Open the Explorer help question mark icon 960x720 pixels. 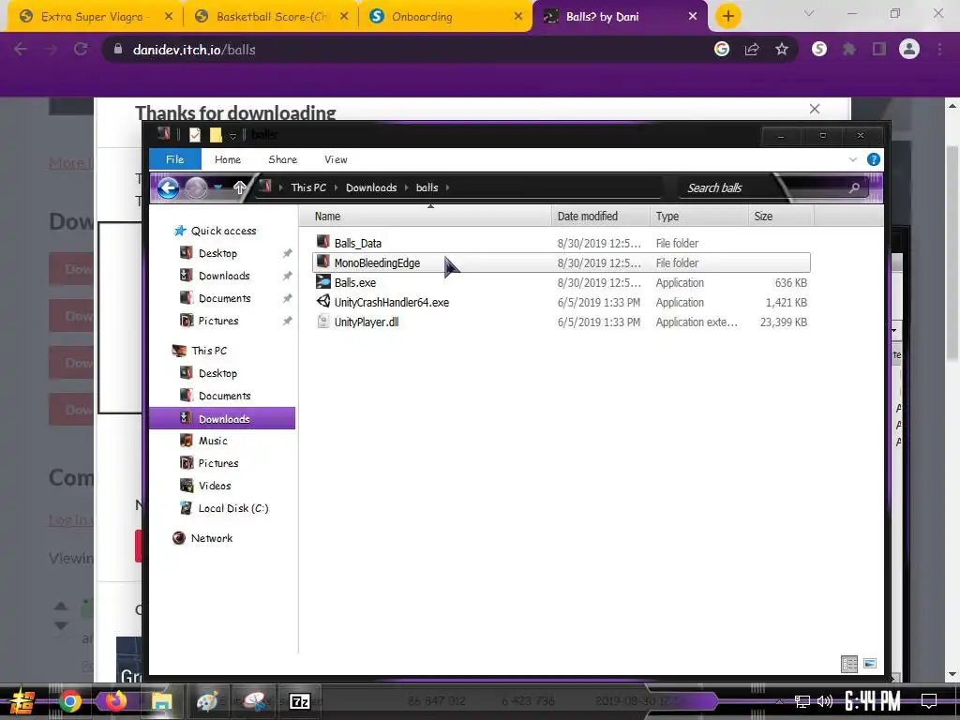coord(874,159)
